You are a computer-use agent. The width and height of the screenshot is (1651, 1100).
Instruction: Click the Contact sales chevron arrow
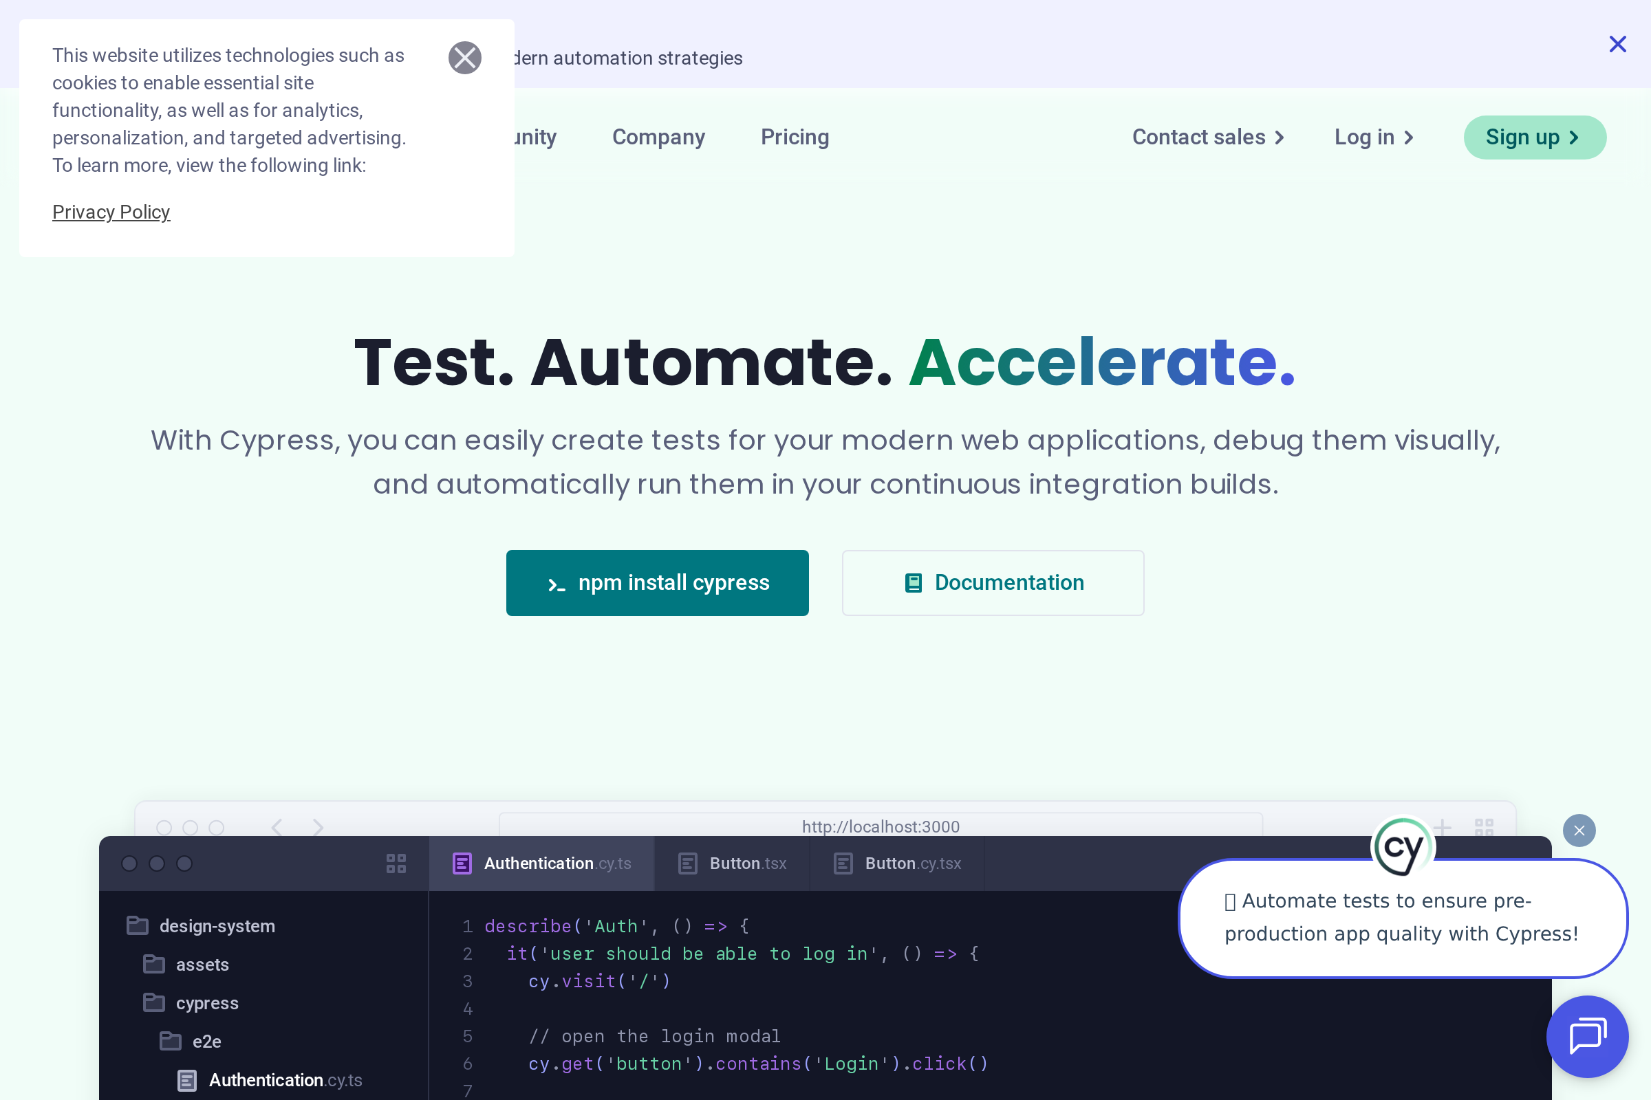click(1279, 137)
